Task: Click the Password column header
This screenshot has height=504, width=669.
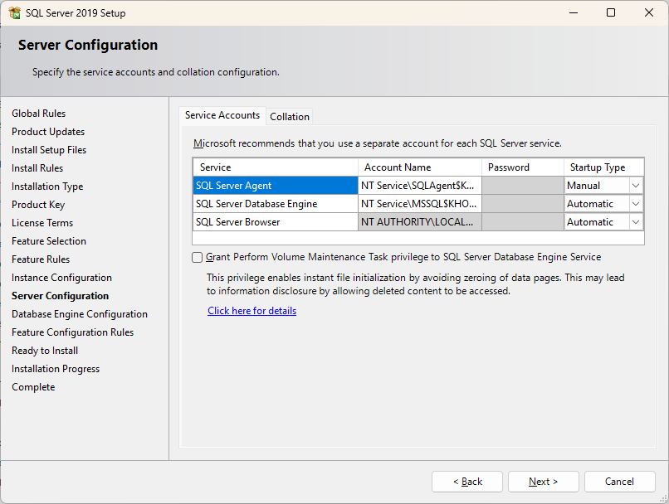Action: [523, 167]
